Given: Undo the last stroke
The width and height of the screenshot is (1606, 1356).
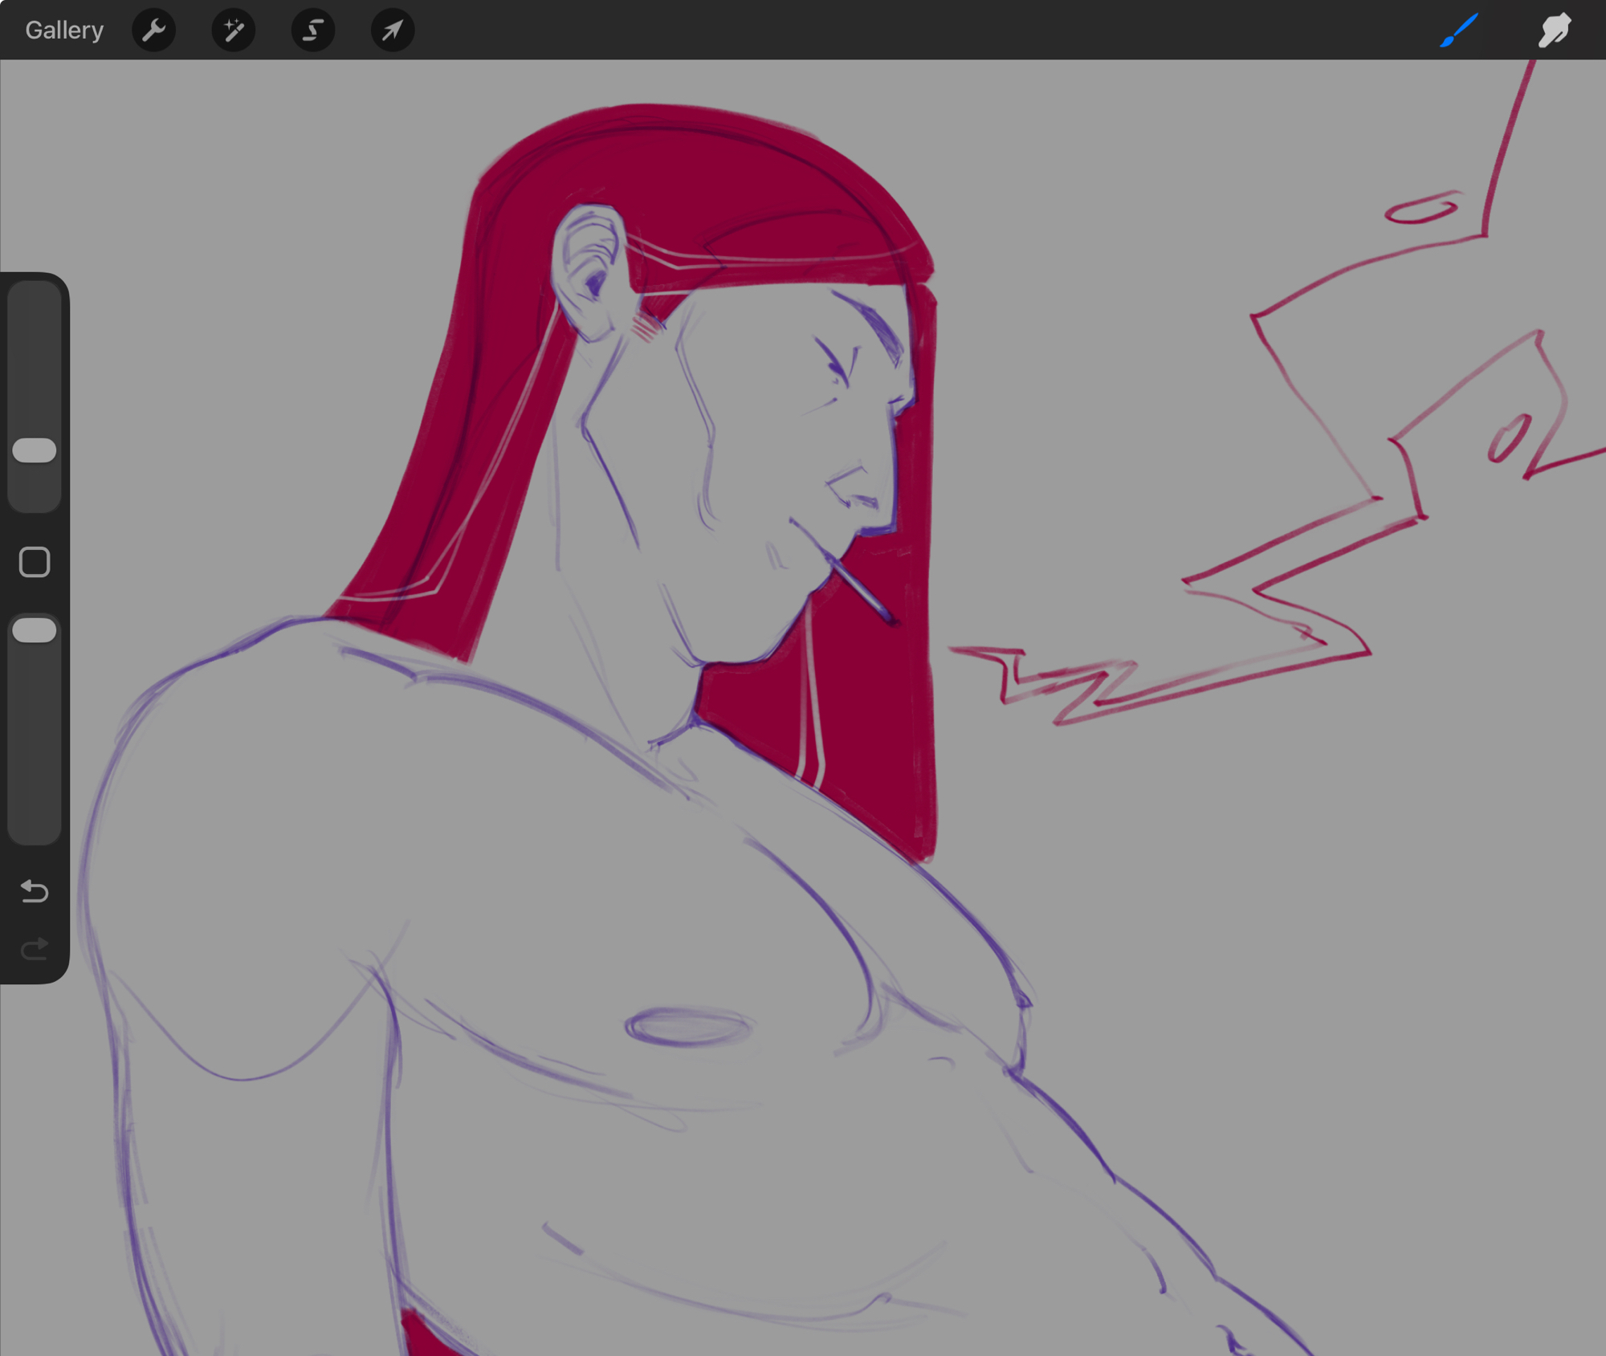Looking at the screenshot, I should click(x=35, y=891).
